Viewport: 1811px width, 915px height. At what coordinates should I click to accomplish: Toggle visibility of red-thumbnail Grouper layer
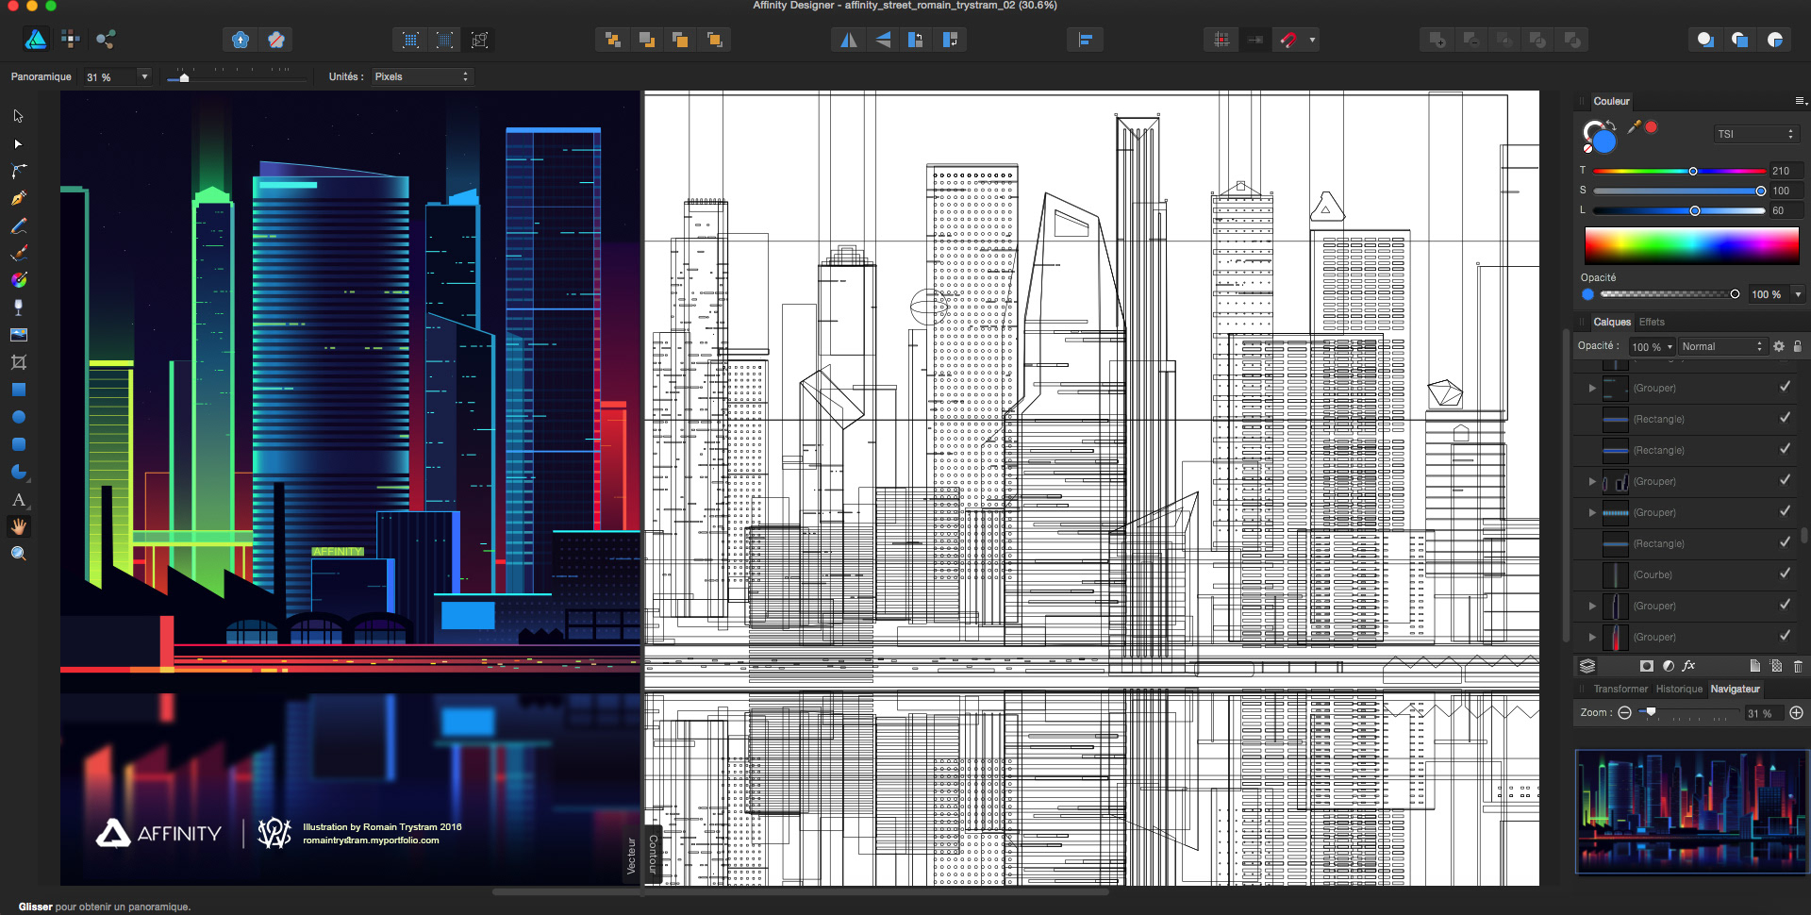tap(1785, 636)
